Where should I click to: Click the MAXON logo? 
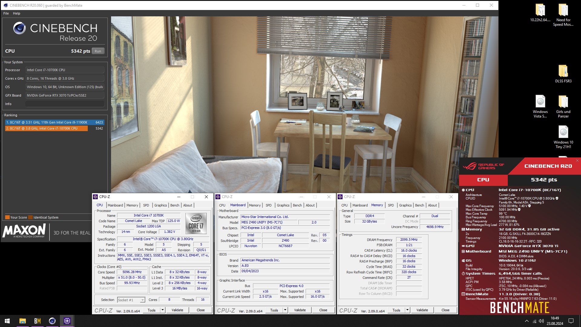tap(24, 231)
